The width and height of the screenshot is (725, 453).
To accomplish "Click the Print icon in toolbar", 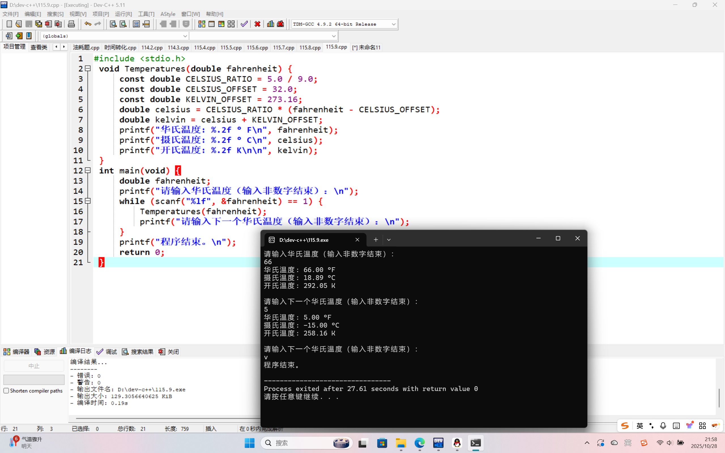I will (71, 24).
